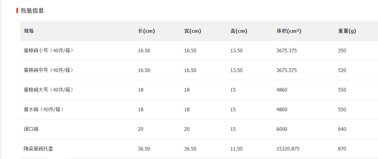Click the 体积(cm³) column header
Image resolution: width=378 pixels, height=159 pixels.
click(289, 31)
